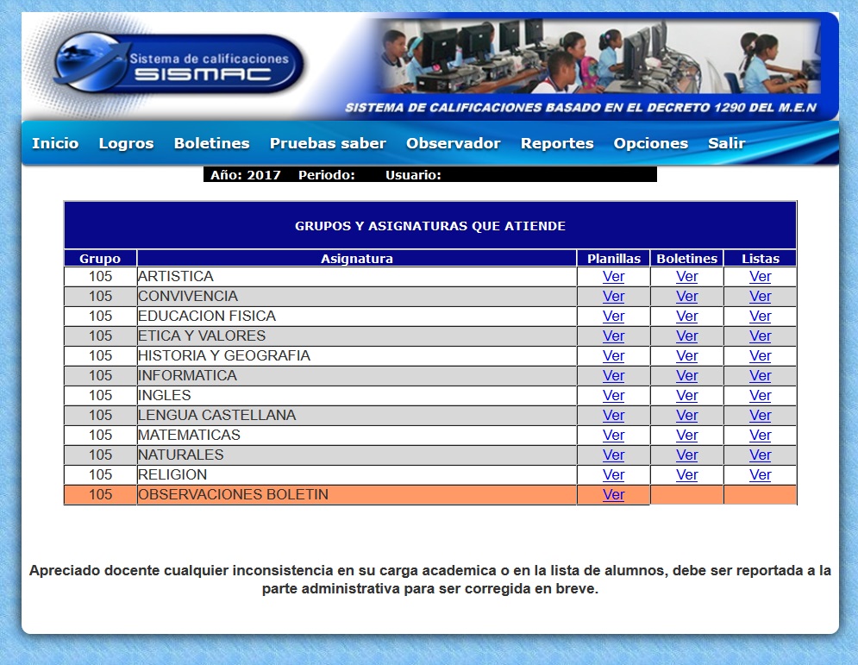858x665 pixels.
Task: Open Listas Ver link for NATURALES
Action: point(760,455)
